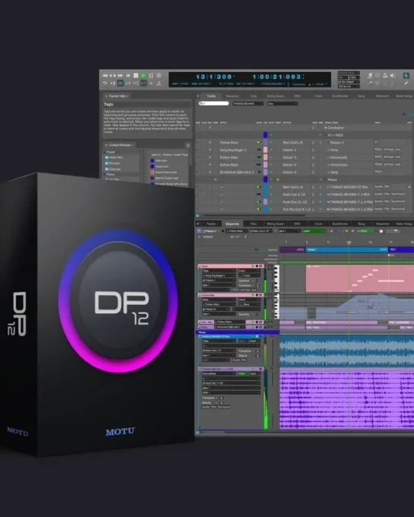Select the Harp track name

(333, 172)
